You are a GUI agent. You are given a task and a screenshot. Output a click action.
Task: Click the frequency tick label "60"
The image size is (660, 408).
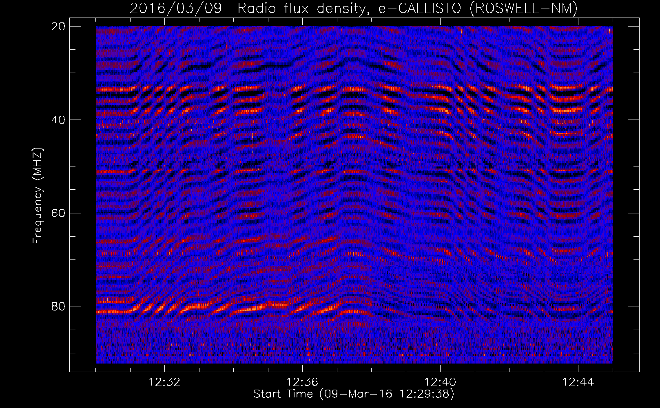coord(58,213)
